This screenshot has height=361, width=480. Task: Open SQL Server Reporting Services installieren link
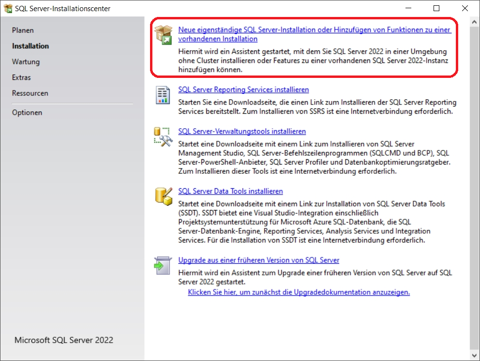(x=243, y=90)
